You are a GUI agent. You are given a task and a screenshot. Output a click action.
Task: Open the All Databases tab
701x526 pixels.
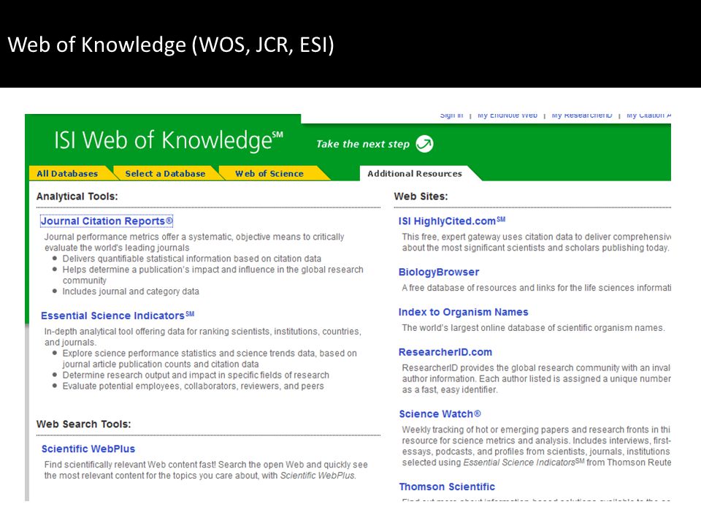click(67, 174)
